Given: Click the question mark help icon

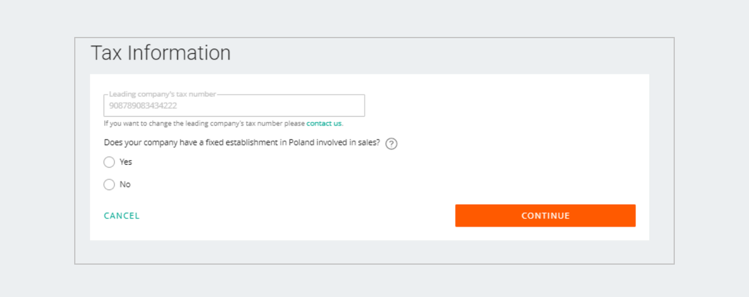Looking at the screenshot, I should pos(391,144).
